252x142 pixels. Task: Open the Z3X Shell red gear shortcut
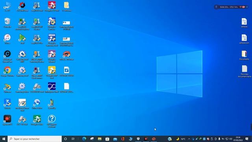(22, 6)
